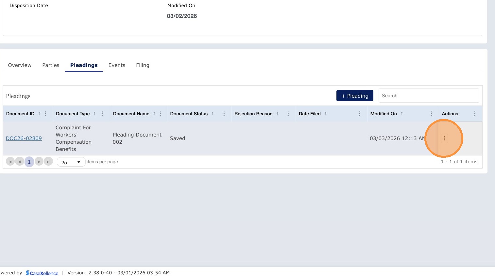Switch to the Events tab

pos(117,65)
